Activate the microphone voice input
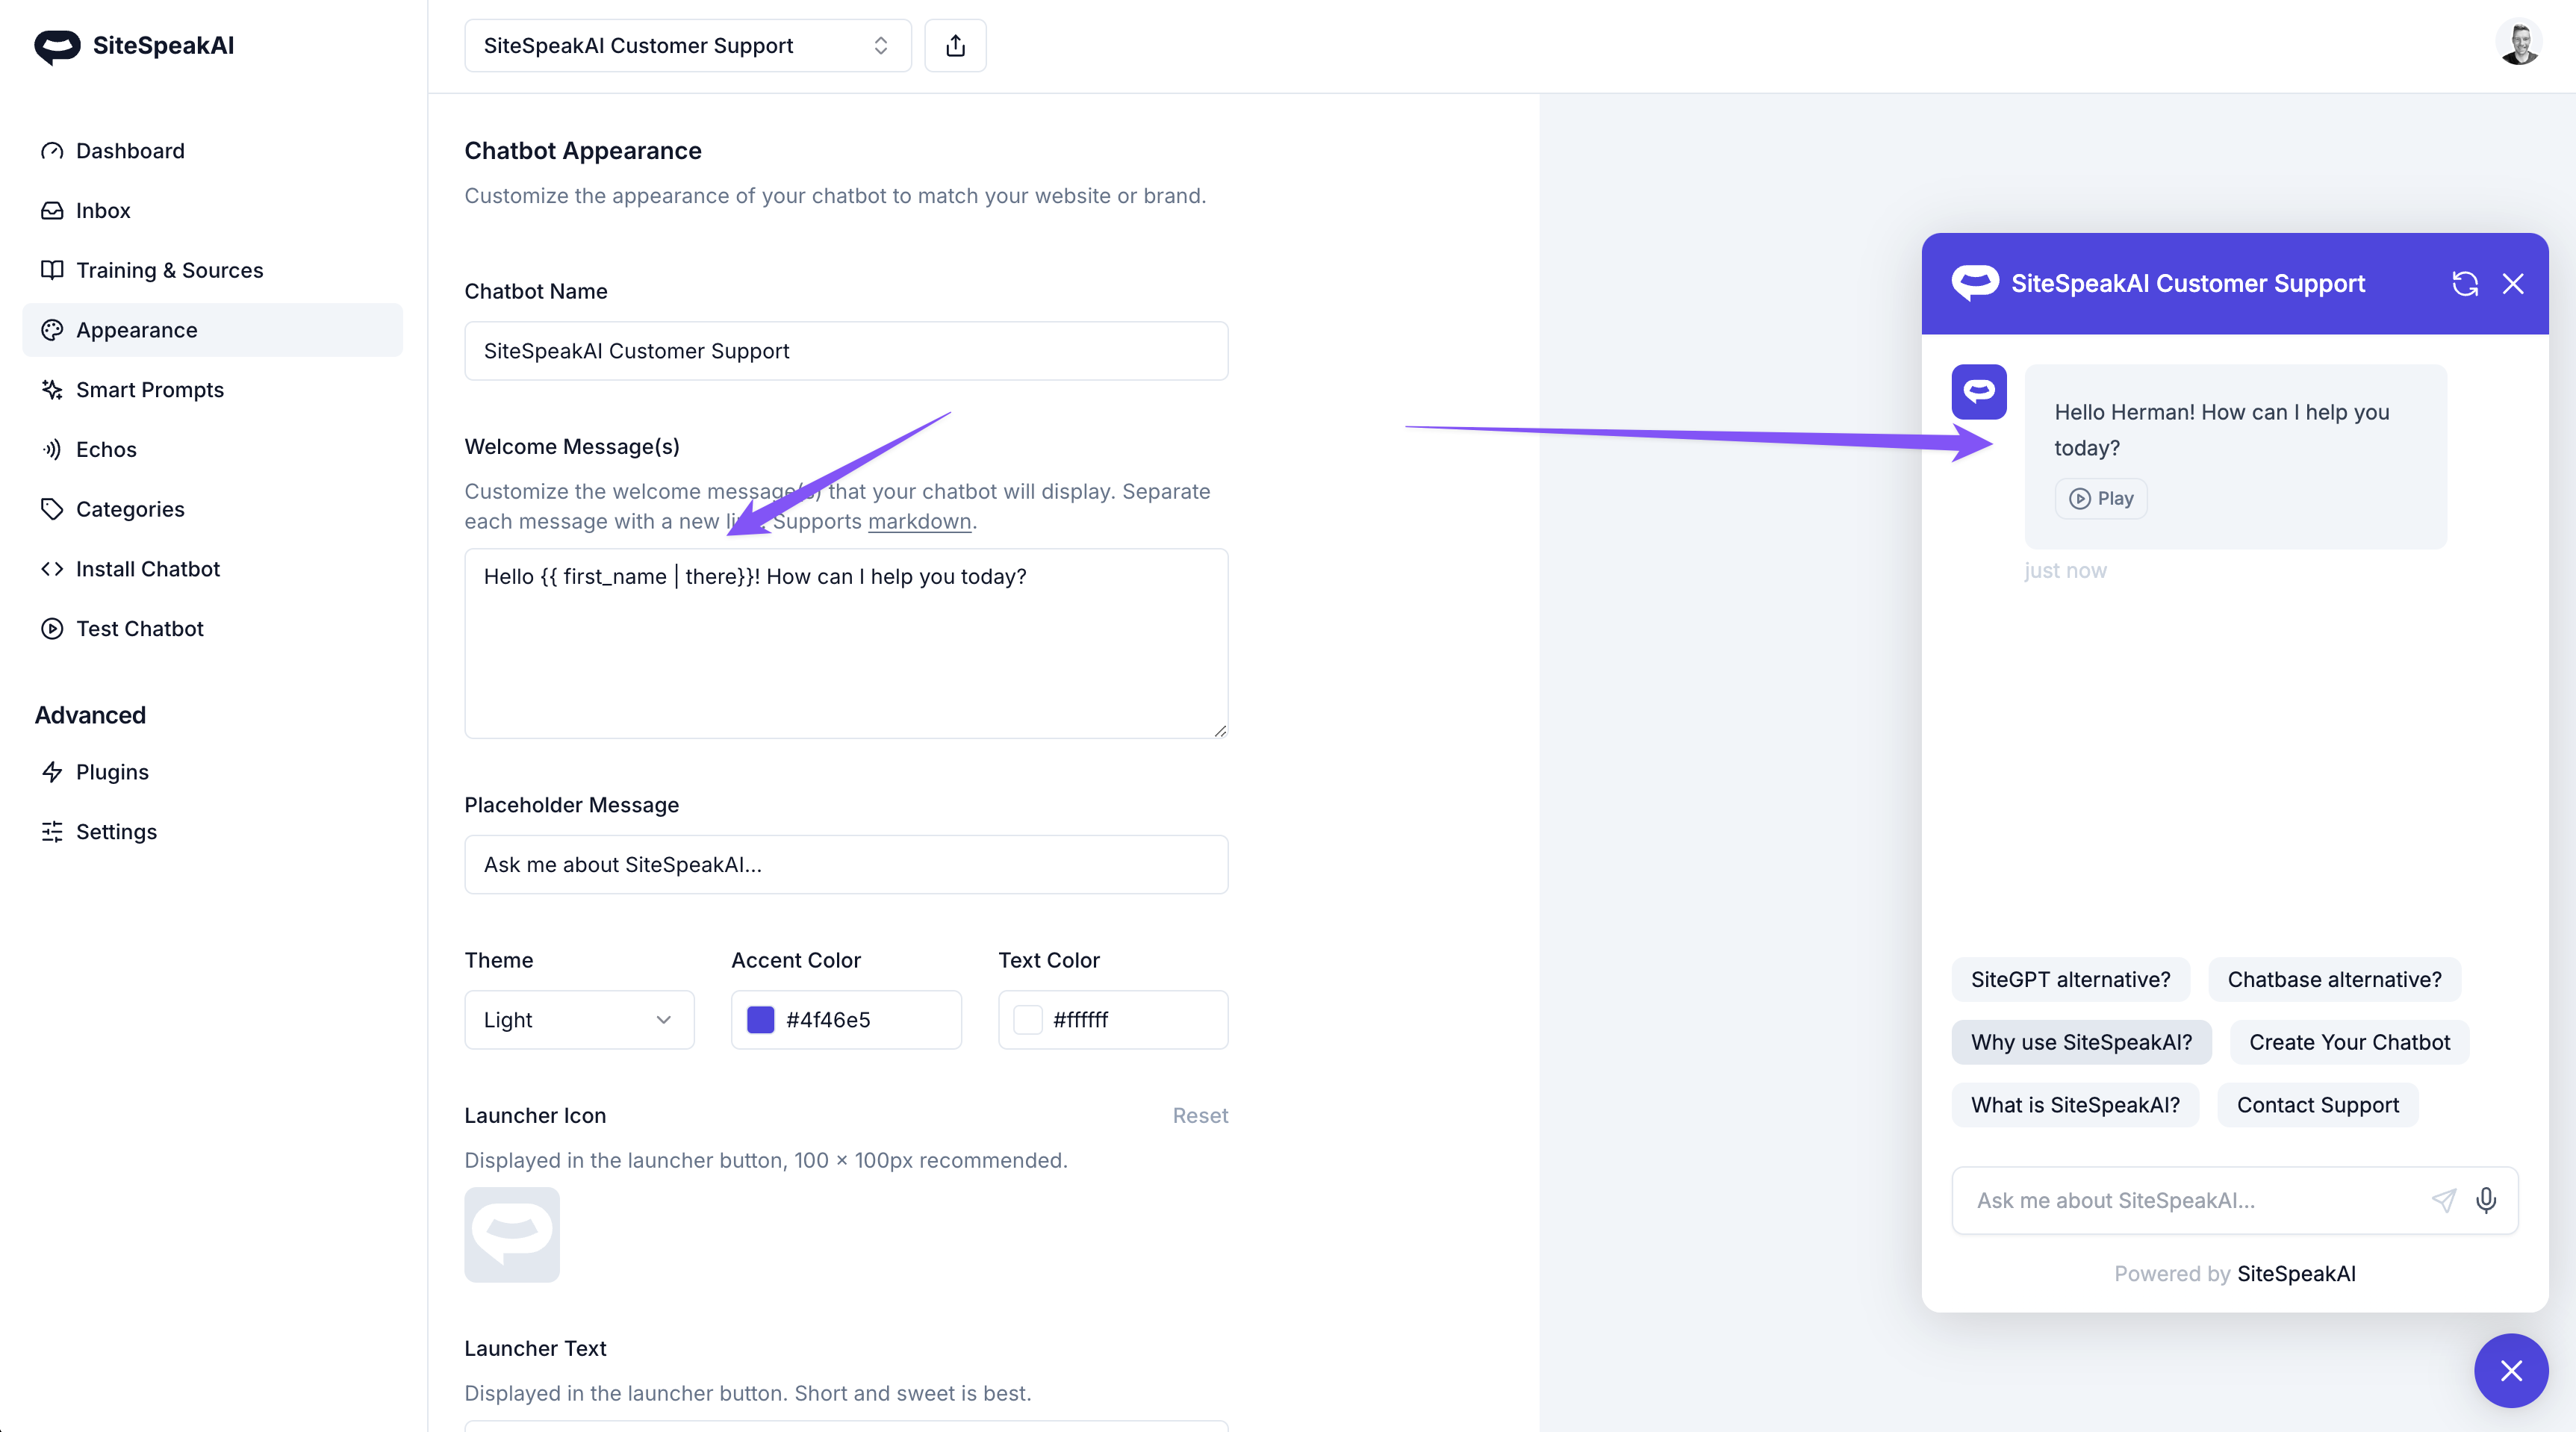Viewport: 2576px width, 1432px height. tap(2486, 1200)
